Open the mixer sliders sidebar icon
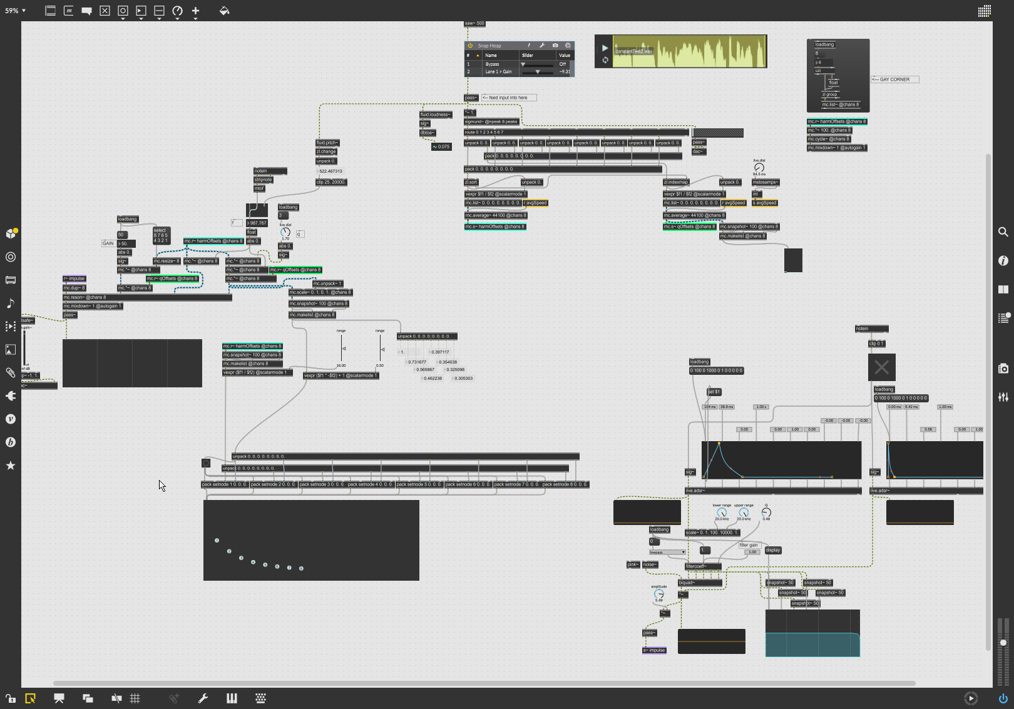The image size is (1014, 709). (x=1003, y=397)
